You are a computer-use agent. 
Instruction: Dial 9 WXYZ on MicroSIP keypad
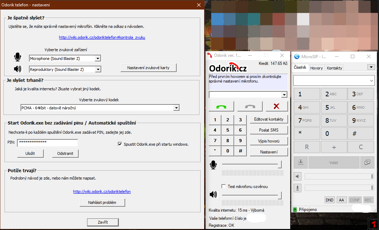tap(361, 120)
